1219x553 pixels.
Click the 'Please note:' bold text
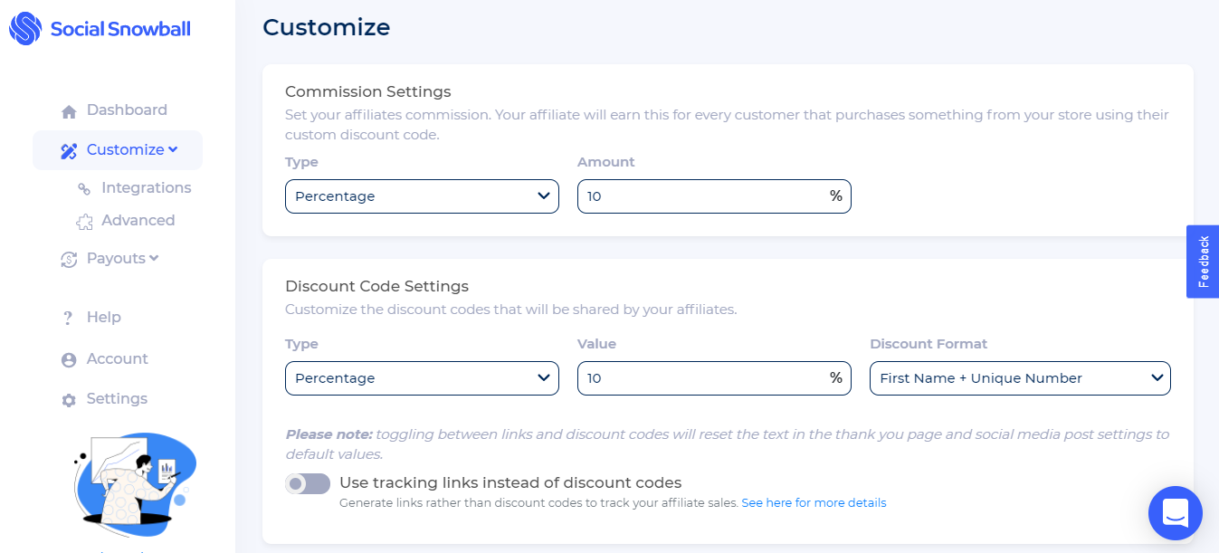pos(329,434)
